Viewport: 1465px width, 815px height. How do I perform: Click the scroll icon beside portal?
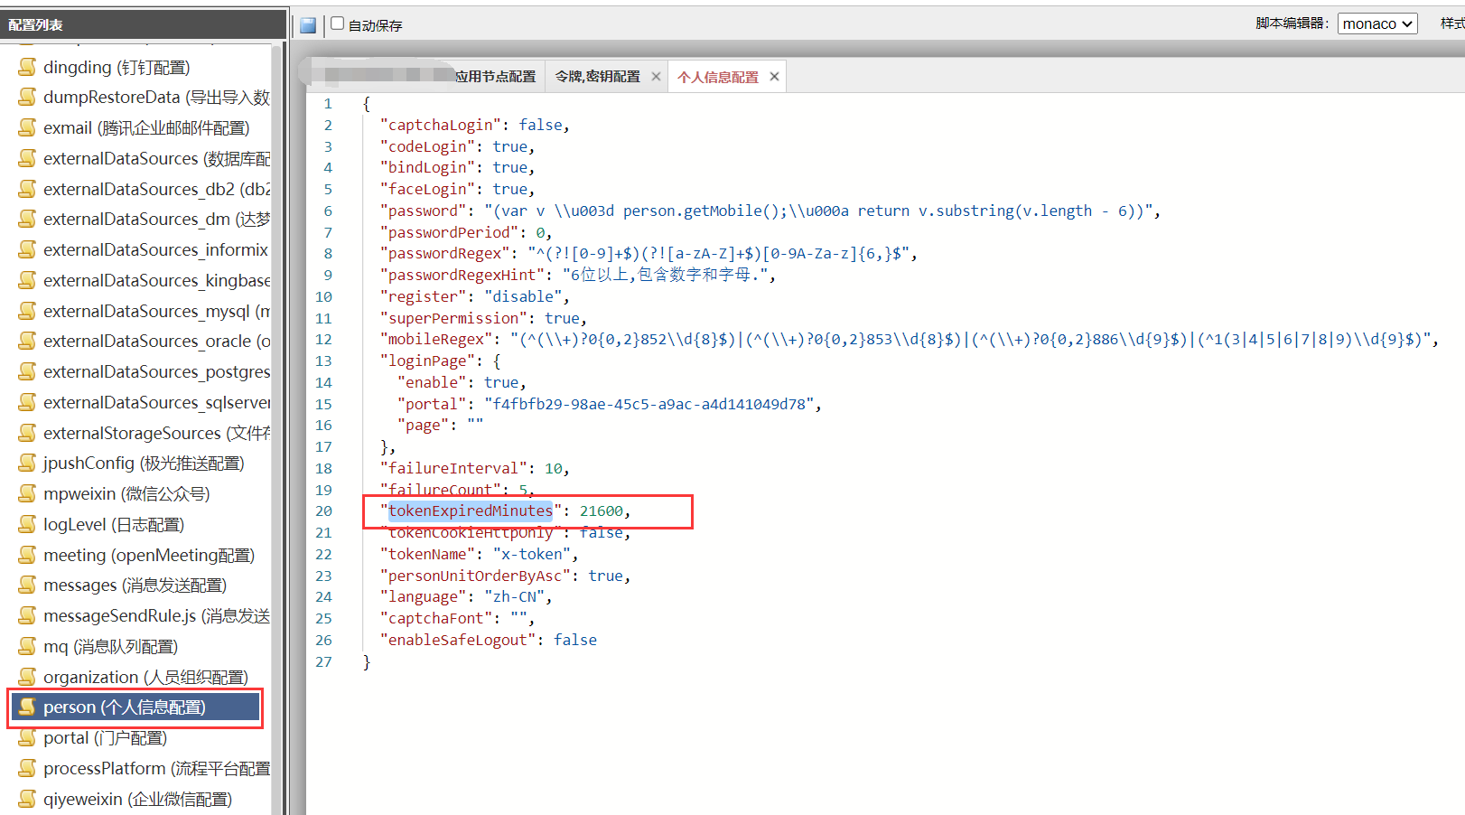point(28,737)
